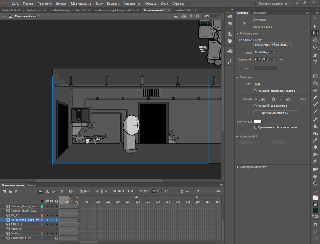Switch to the Библиотека tab
The image size is (320, 244).
click(x=258, y=13)
